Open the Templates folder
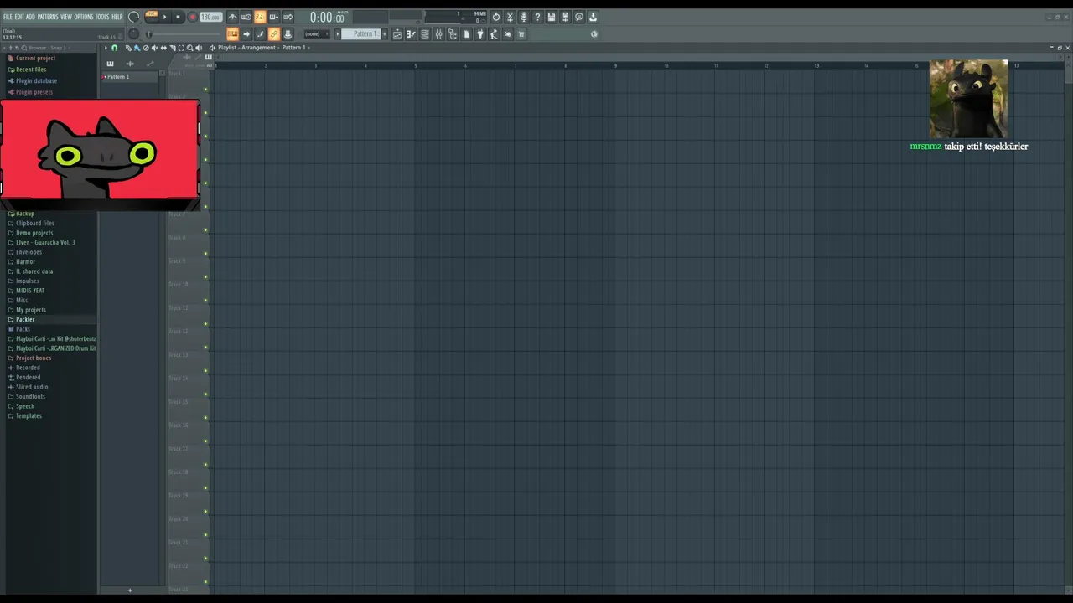 tap(29, 415)
